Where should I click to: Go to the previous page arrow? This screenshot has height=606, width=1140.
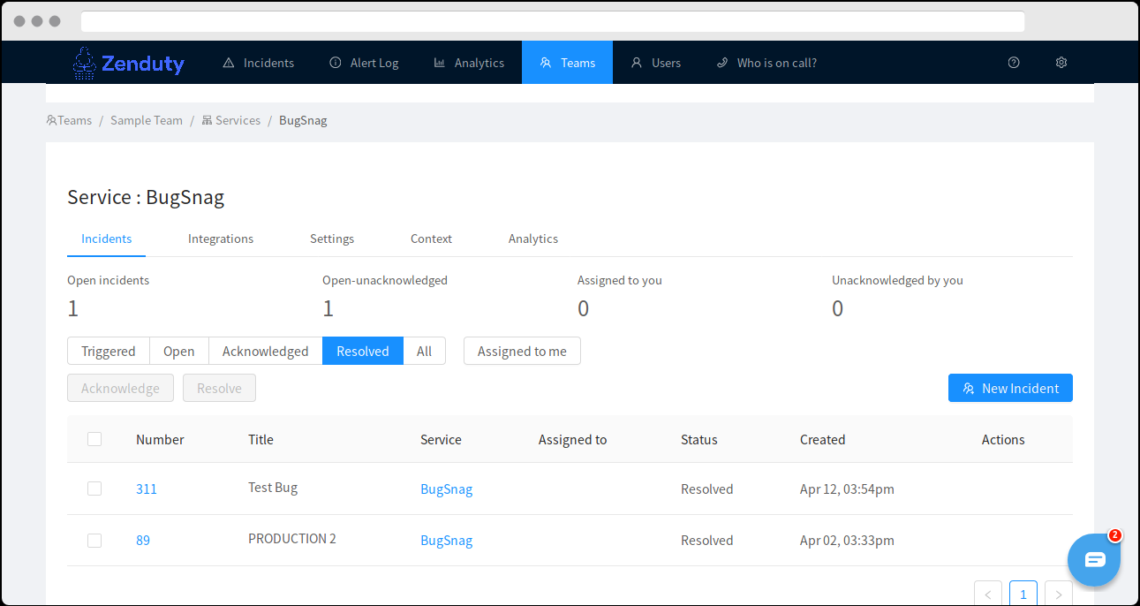(988, 595)
